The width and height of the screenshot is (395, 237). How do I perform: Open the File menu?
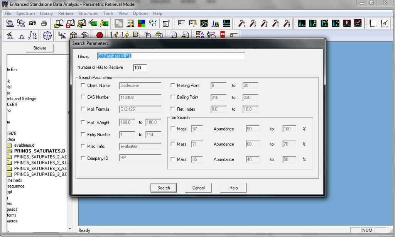[8, 14]
